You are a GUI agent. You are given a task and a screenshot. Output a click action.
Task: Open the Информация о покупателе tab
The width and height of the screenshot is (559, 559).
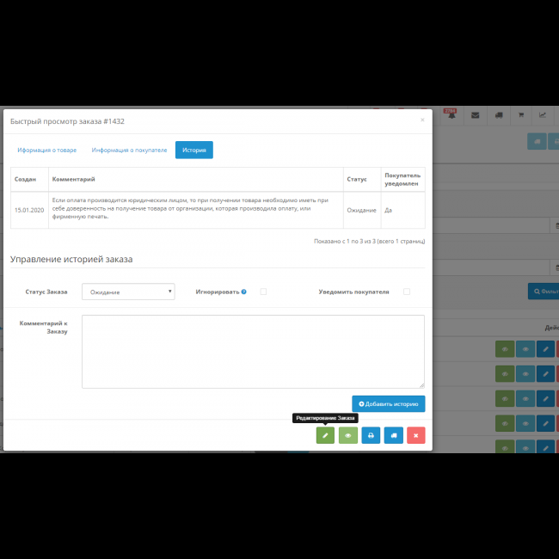tap(129, 150)
